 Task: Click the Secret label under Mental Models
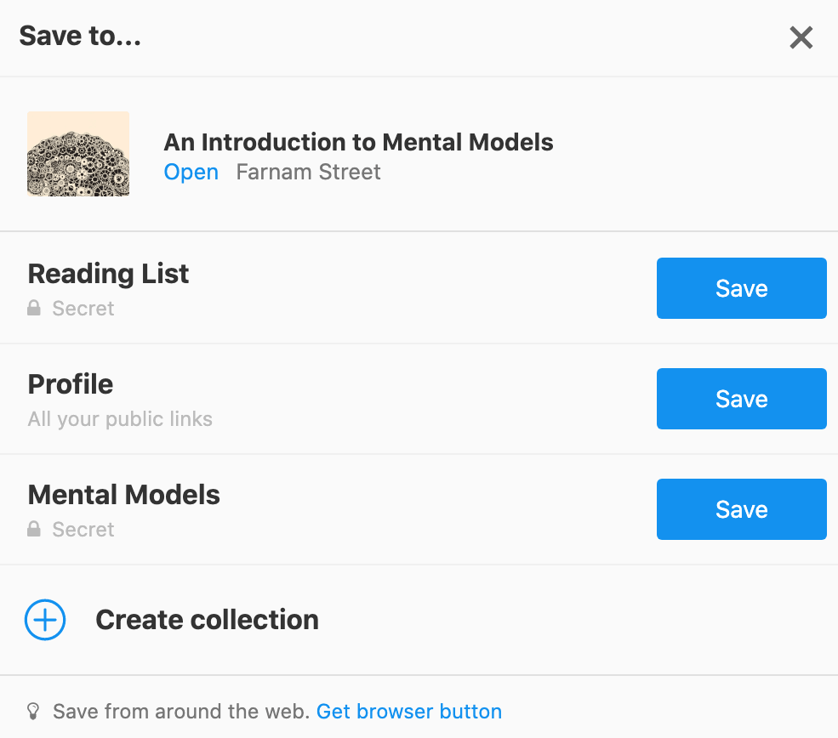(x=83, y=530)
